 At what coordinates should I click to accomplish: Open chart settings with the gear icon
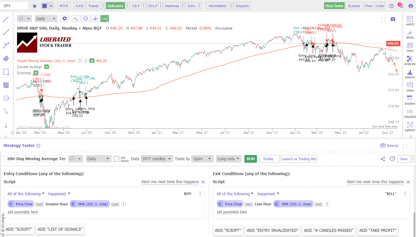click(64, 18)
